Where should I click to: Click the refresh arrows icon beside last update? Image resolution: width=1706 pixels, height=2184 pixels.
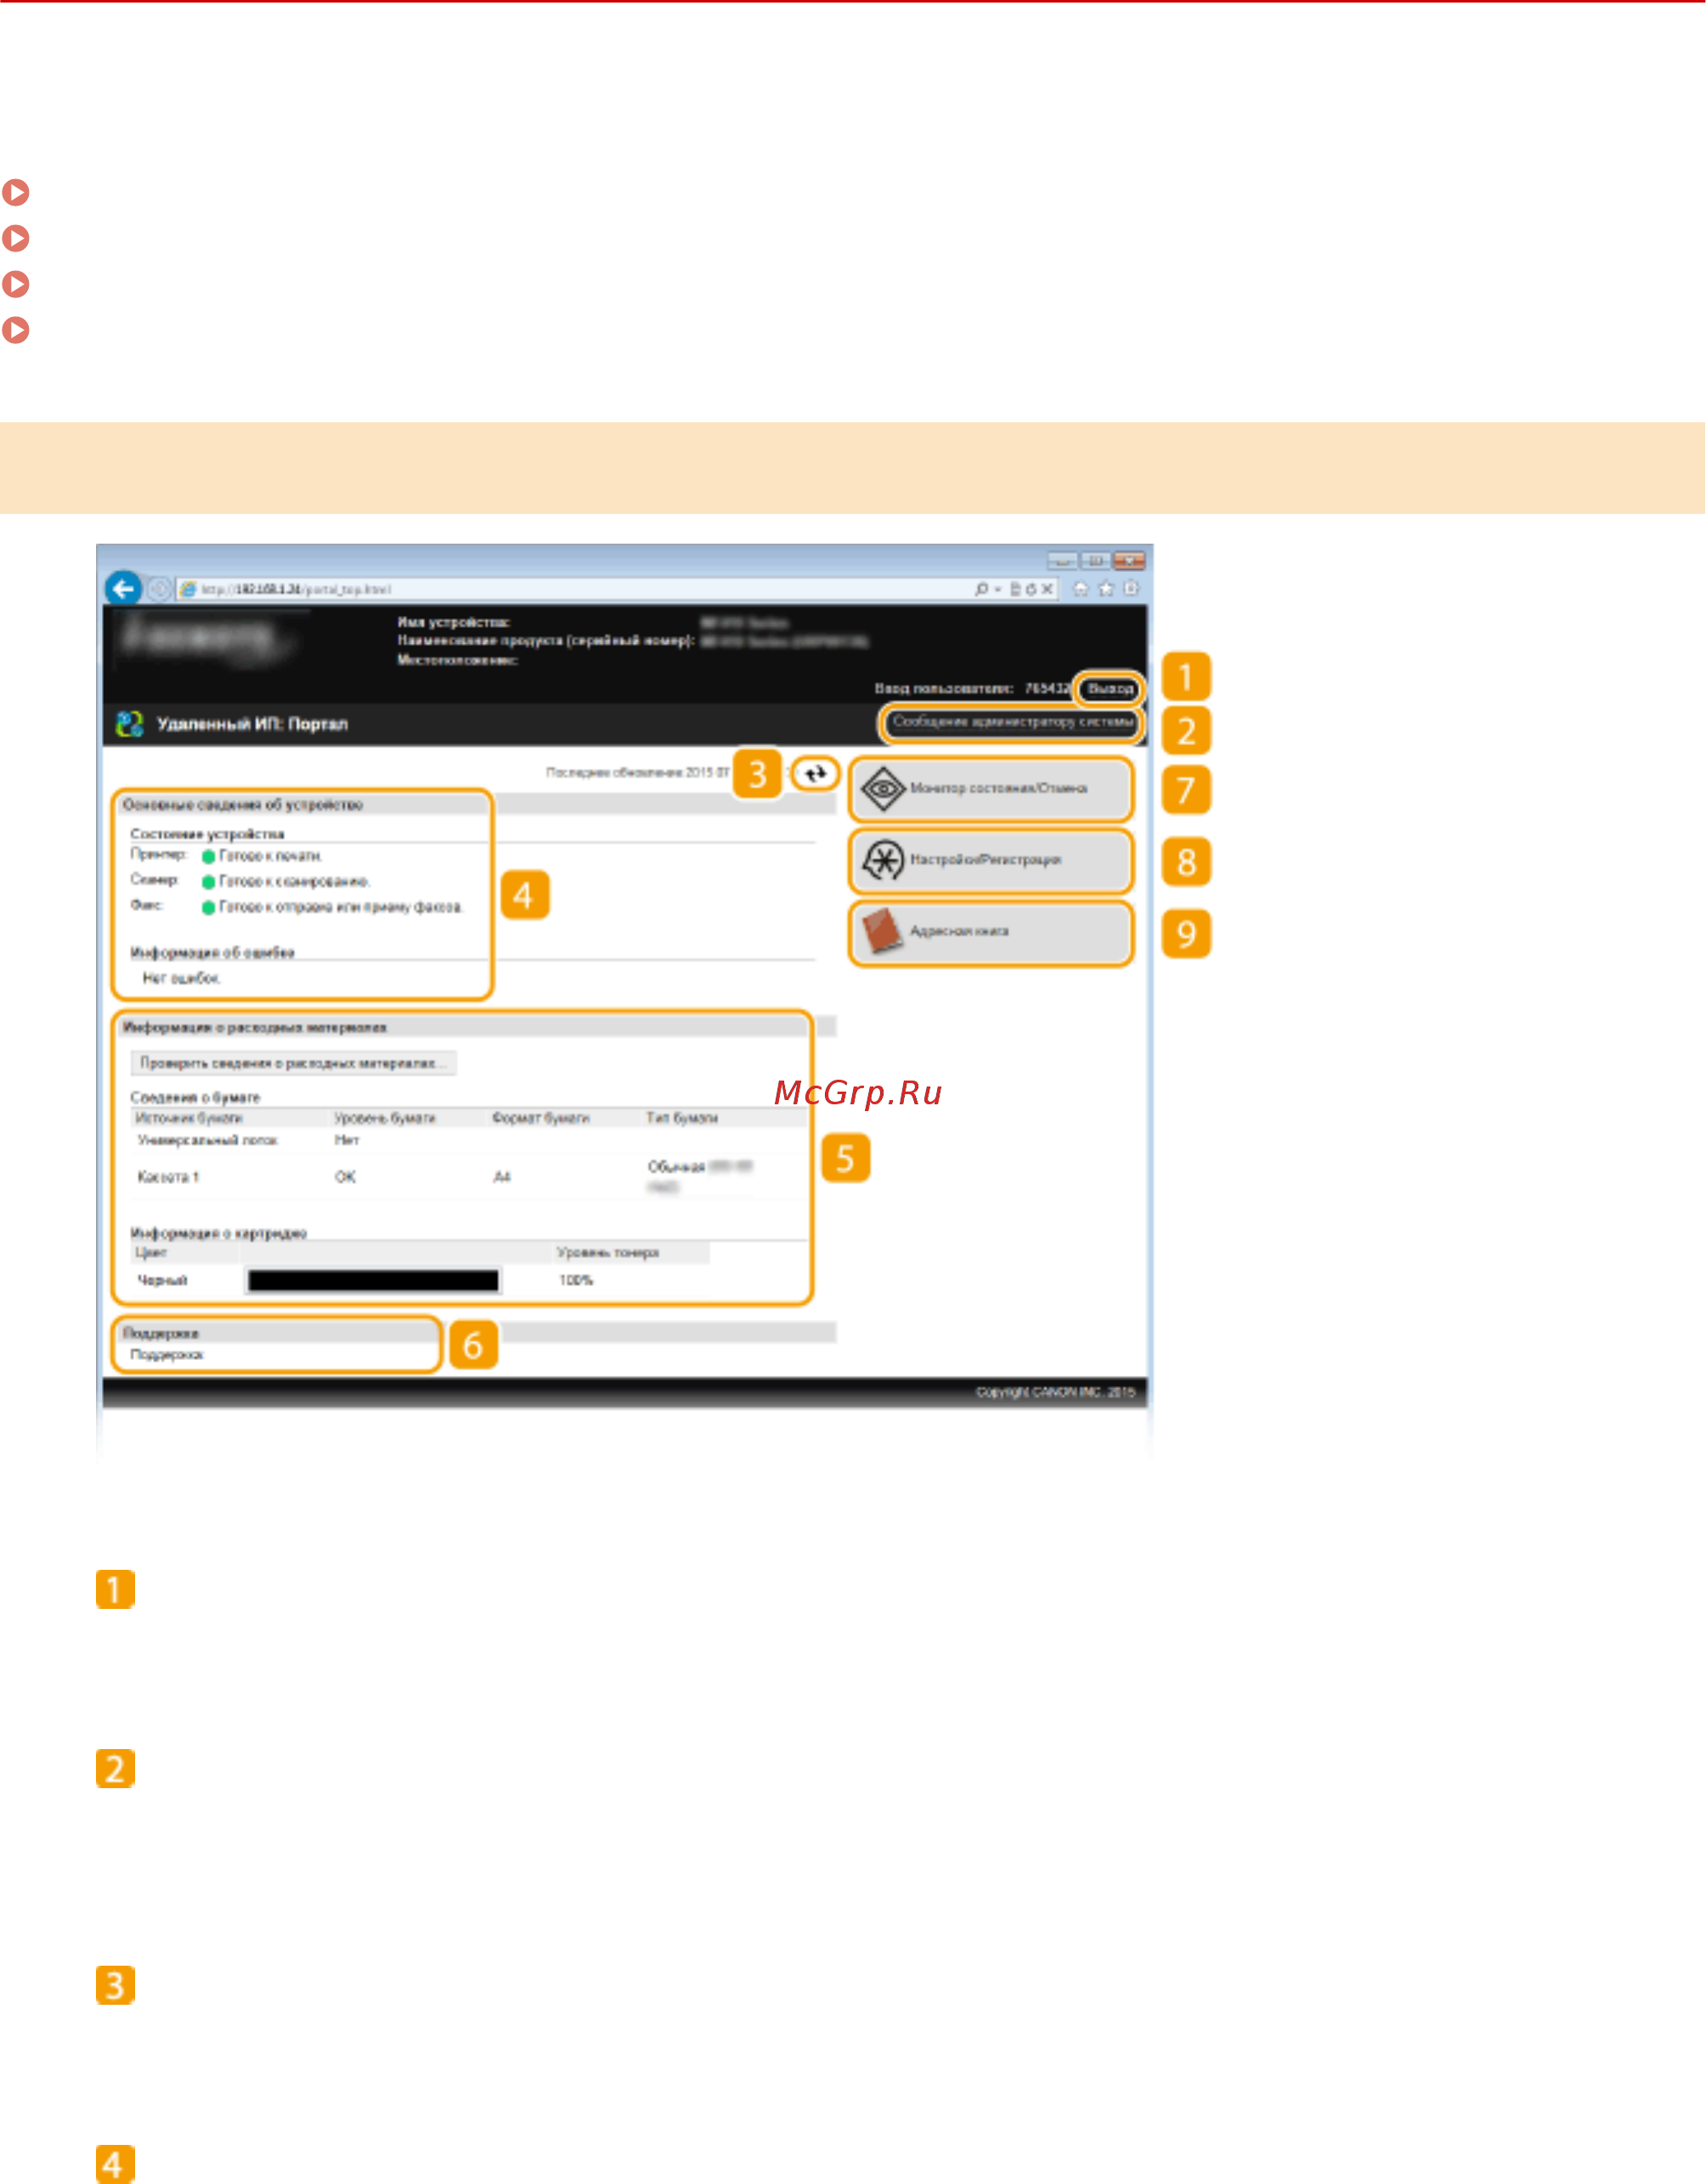click(816, 773)
